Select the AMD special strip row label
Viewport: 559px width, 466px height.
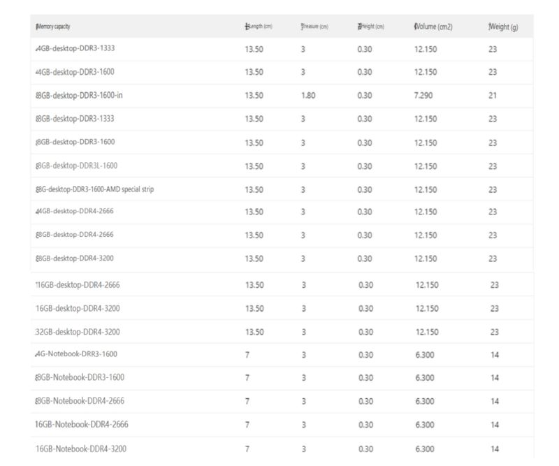(94, 189)
